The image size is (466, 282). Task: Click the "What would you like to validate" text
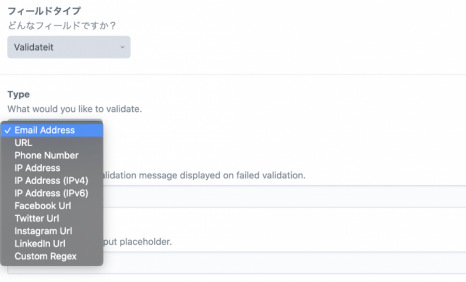(x=75, y=109)
